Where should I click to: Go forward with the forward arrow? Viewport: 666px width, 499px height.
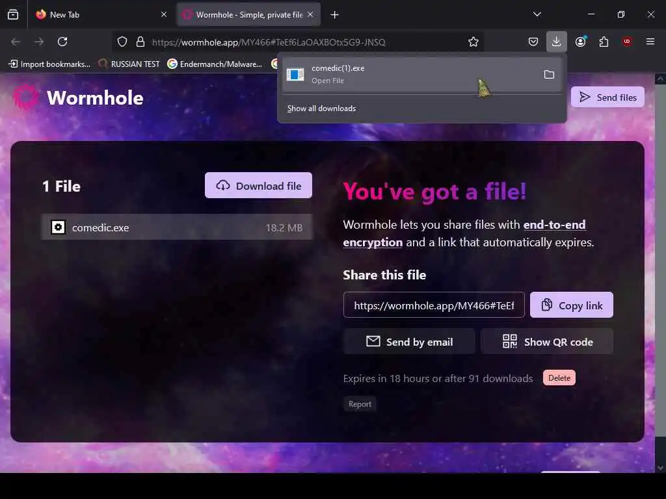[x=39, y=42]
